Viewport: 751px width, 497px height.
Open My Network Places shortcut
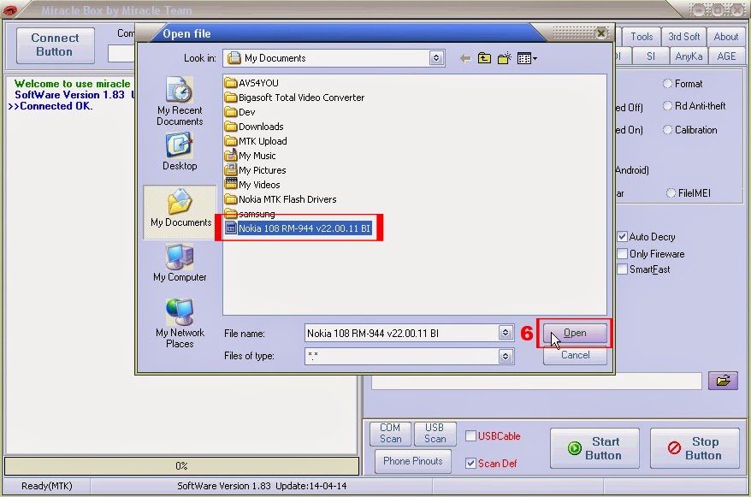(180, 323)
